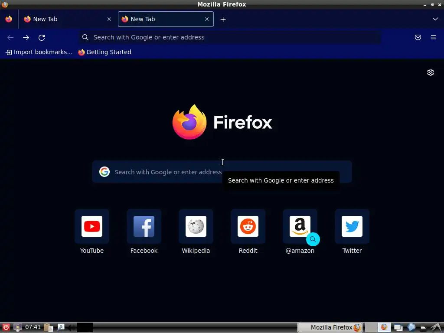
Task: Minimize the Mozilla Firefox window
Action: point(425,5)
